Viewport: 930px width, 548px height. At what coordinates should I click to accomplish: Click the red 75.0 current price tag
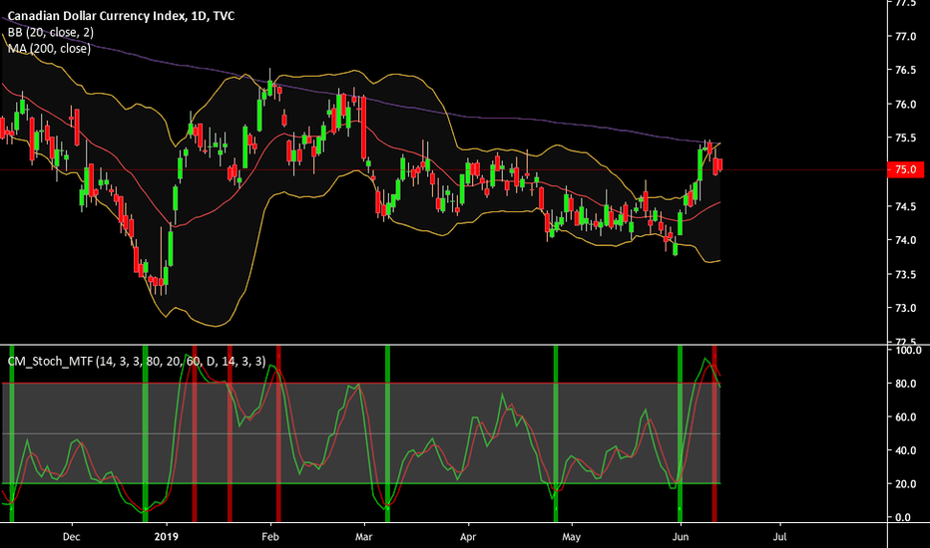[x=905, y=170]
